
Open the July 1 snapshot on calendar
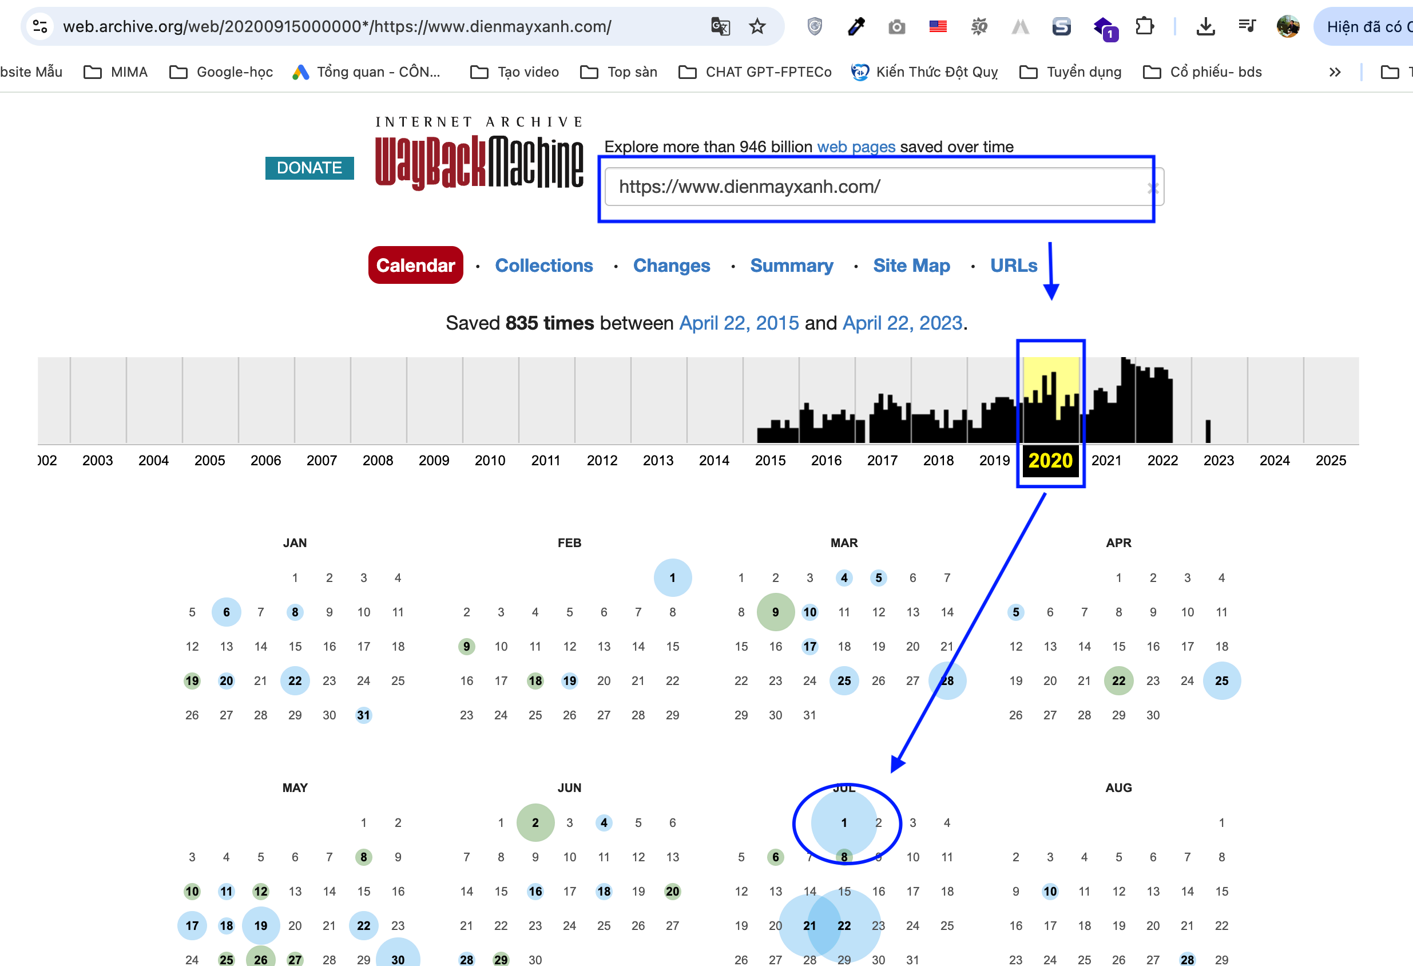pyautogui.click(x=844, y=822)
